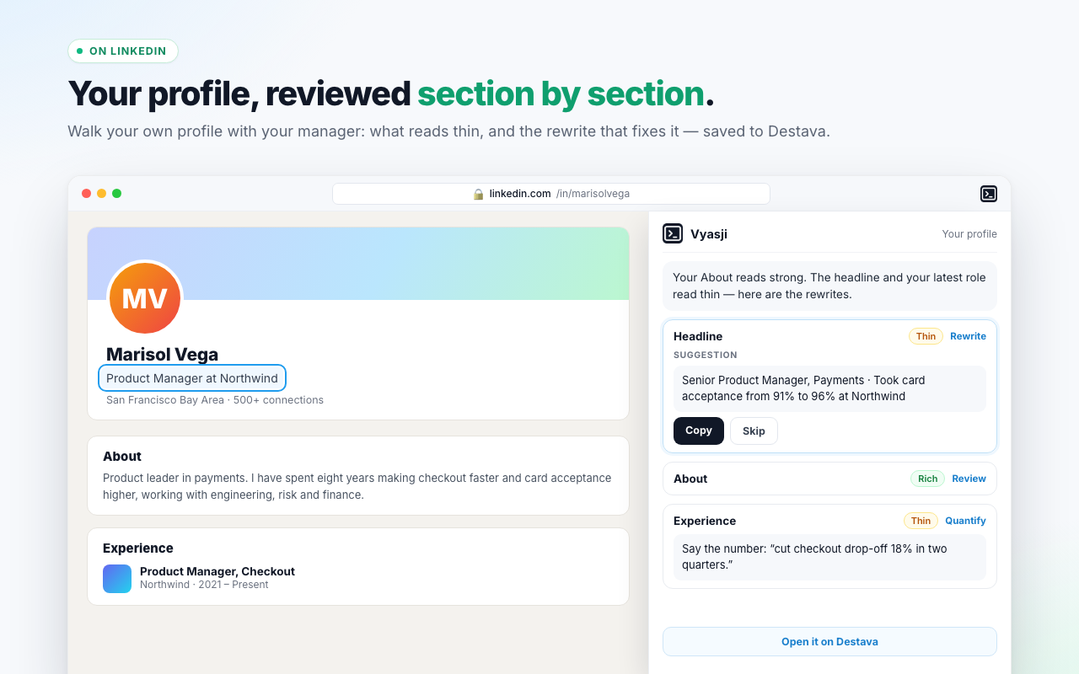Screen dimensions: 1079x674
Task: Click the 'ON LINKEDIN' pill badge
Action: coord(123,51)
